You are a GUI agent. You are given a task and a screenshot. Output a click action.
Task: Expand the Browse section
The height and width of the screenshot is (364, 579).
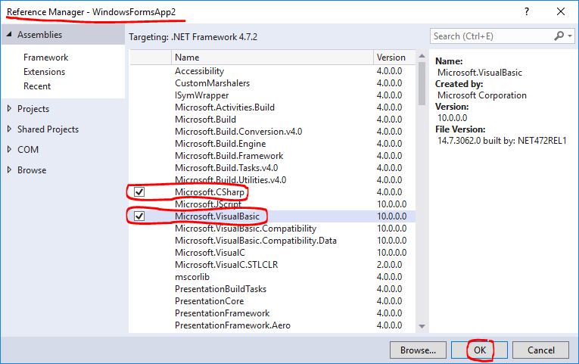(x=9, y=170)
